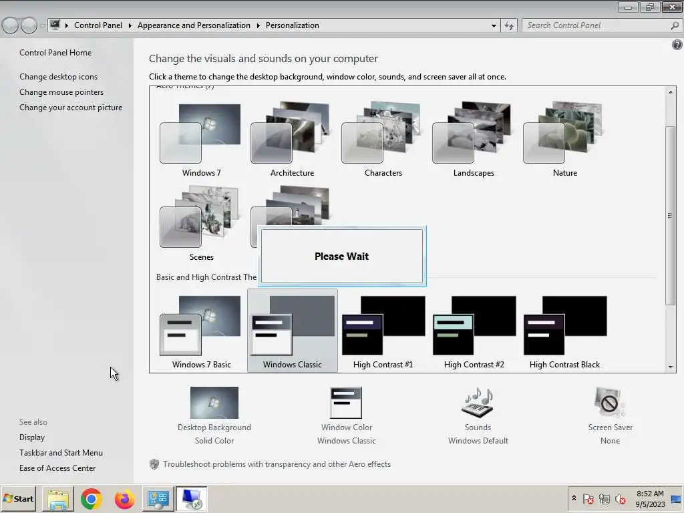Choose High Contrast #2 theme

[x=474, y=331]
